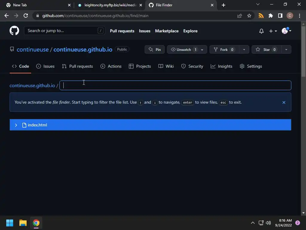Screen dimensions: 306x230
Task: Open File Explorer from taskbar
Action: click(x=23, y=223)
